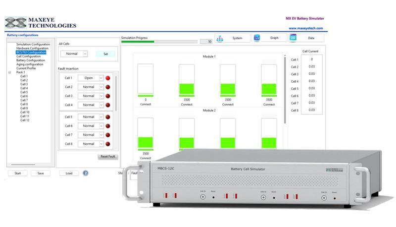Click the Maxeye Technologies logo

41,23
